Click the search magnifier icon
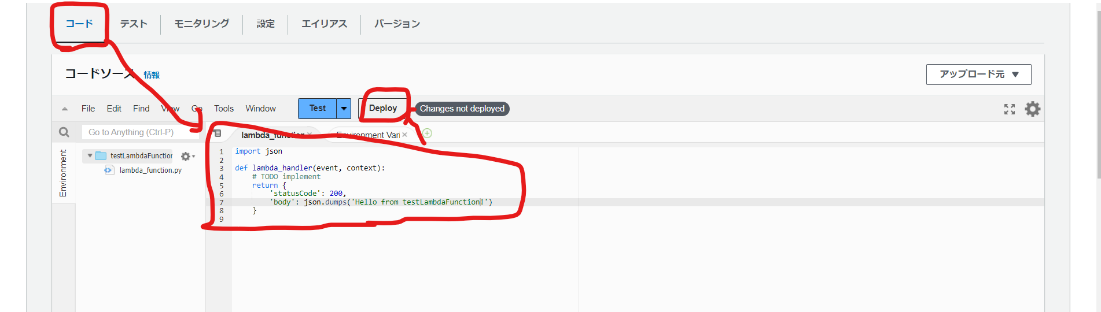This screenshot has width=1101, height=312. tap(64, 132)
